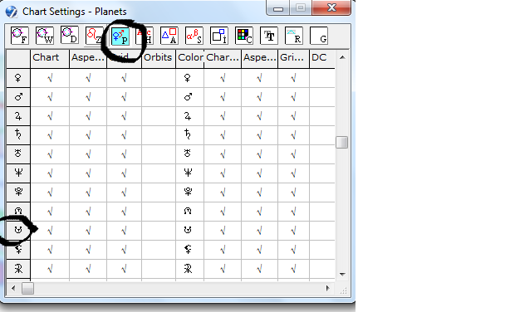Click the horizontal scrollbar left arrow
Viewport: 510px width, 312px height.
(x=13, y=288)
